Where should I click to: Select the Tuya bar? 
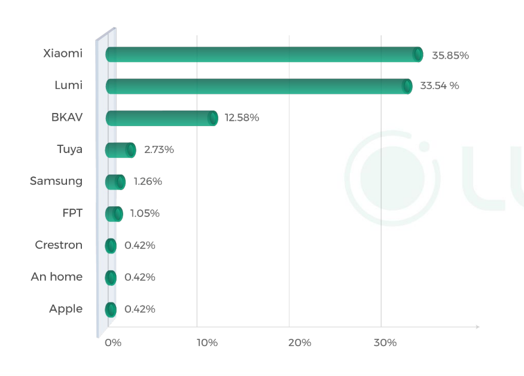pos(120,150)
